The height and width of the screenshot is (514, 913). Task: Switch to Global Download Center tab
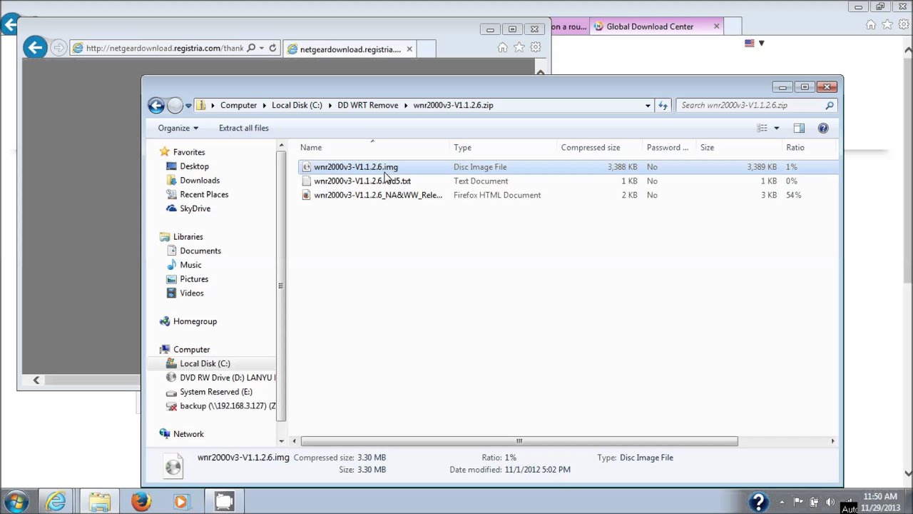click(649, 26)
